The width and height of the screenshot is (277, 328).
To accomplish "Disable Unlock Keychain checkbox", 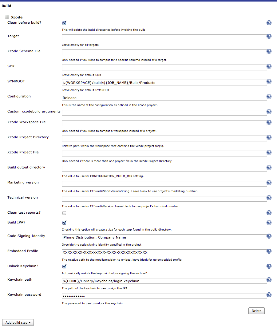I will click(64, 266).
